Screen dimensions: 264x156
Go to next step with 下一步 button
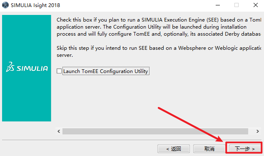[245, 149]
